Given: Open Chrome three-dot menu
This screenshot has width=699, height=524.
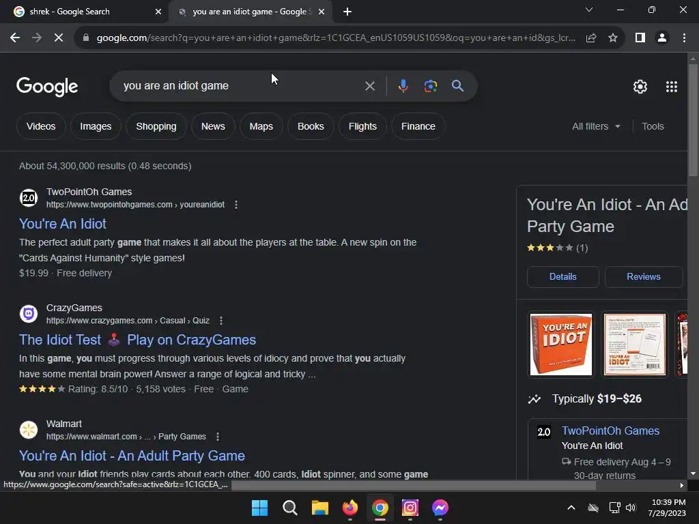Looking at the screenshot, I should 684,38.
